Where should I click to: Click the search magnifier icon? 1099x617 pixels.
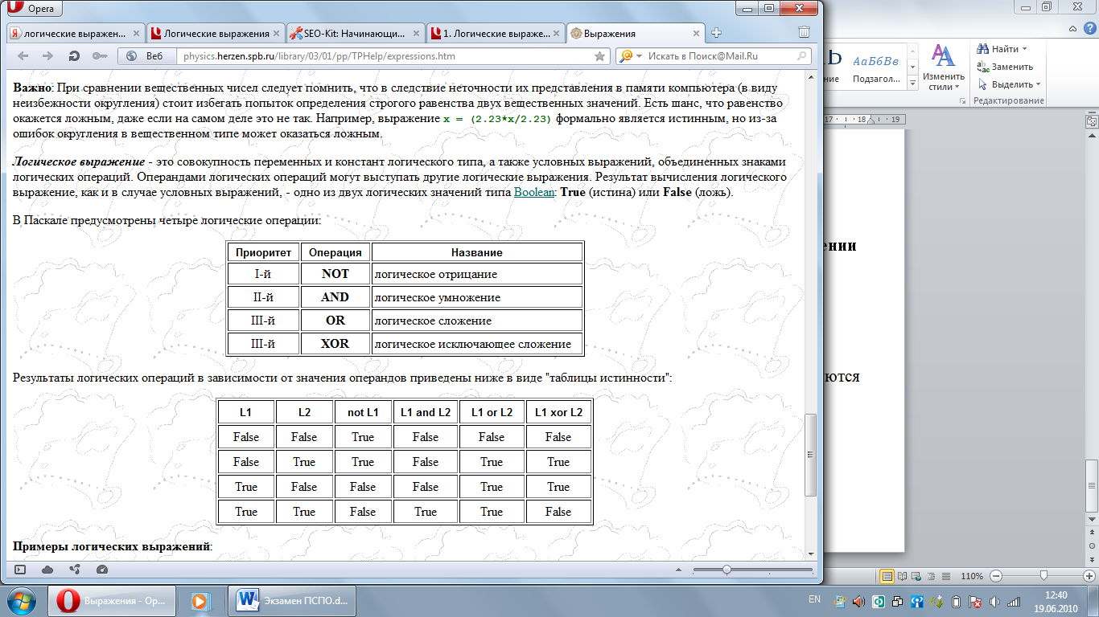click(802, 56)
